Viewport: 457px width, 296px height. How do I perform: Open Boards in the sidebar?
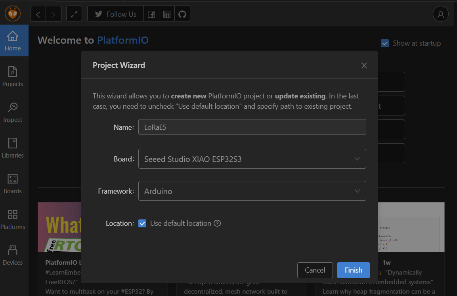click(13, 184)
